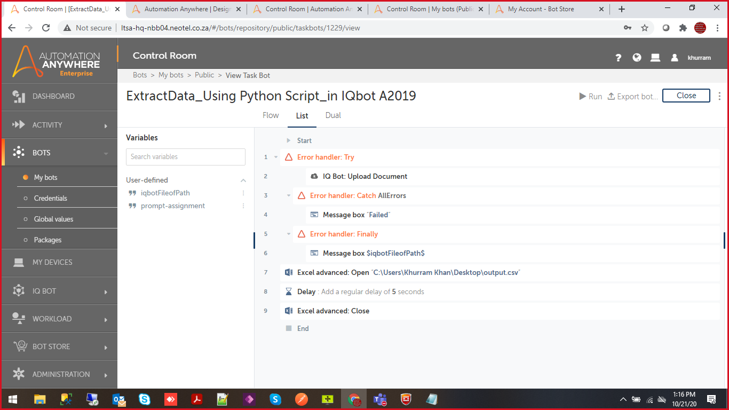Click the Search variables input field
Screen dimensions: 729x410
[x=186, y=157]
